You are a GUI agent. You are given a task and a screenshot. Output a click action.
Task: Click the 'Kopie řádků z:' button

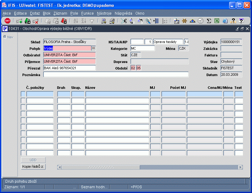tap(33, 166)
